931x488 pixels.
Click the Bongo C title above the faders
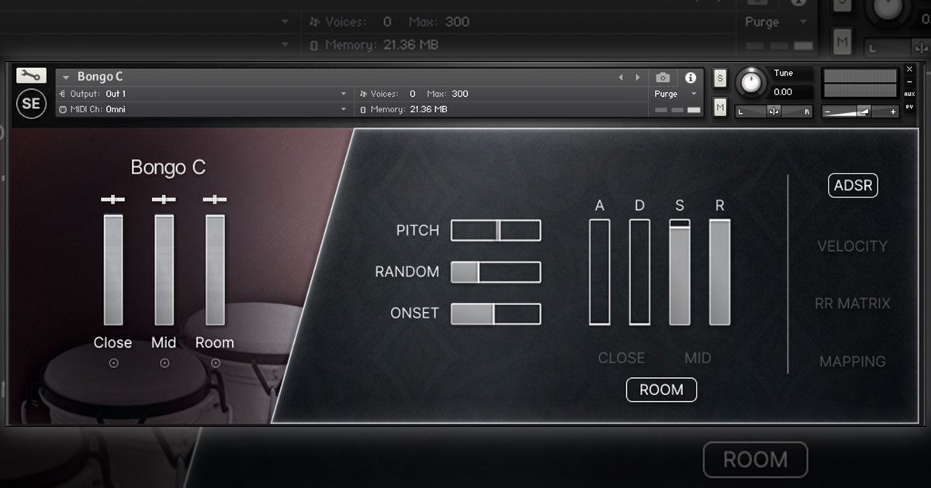pyautogui.click(x=168, y=167)
